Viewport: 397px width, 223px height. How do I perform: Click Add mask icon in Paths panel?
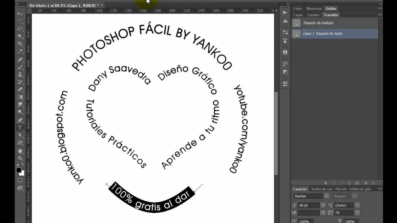pos(357,183)
